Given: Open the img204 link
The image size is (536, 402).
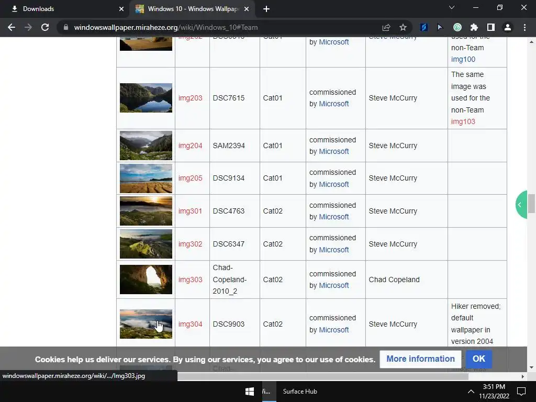Looking at the screenshot, I should point(191,146).
